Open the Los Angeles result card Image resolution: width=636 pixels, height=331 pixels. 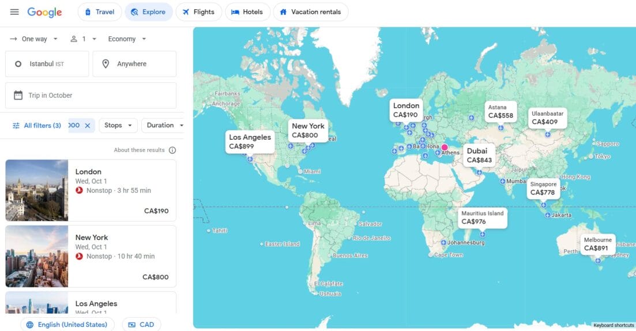[x=91, y=303]
